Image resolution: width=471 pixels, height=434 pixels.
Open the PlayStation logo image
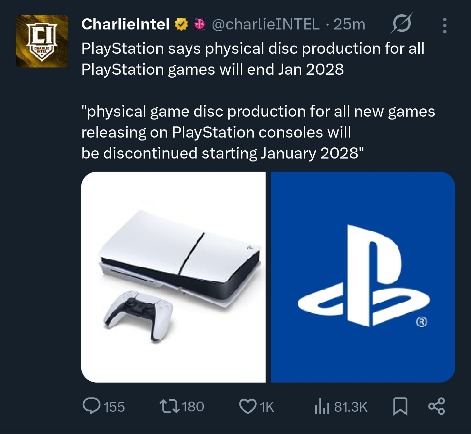coord(363,277)
